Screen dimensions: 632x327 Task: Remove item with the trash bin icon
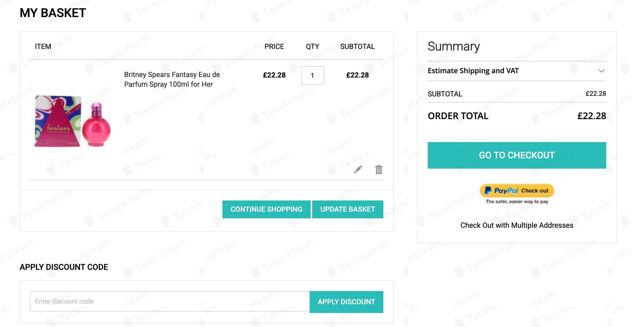click(x=379, y=169)
